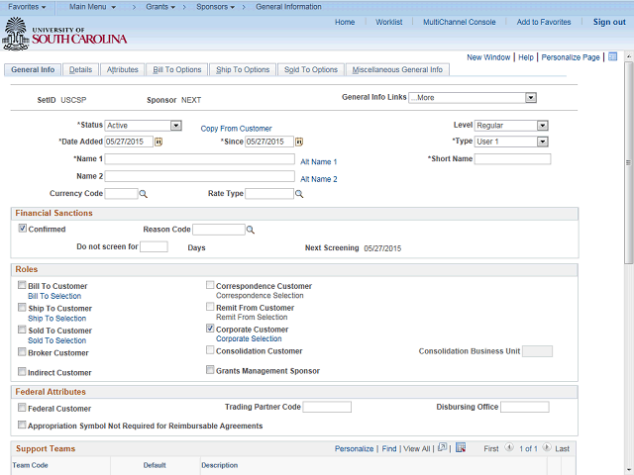This screenshot has height=475, width=634.
Task: Click the Currency Code lookup magnifier
Action: coord(143,194)
